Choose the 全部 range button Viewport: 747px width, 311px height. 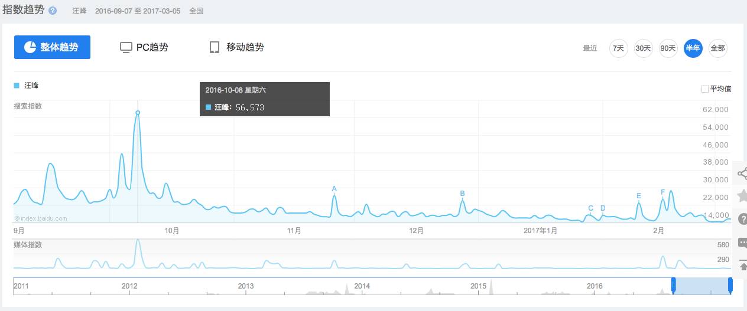[x=717, y=48]
